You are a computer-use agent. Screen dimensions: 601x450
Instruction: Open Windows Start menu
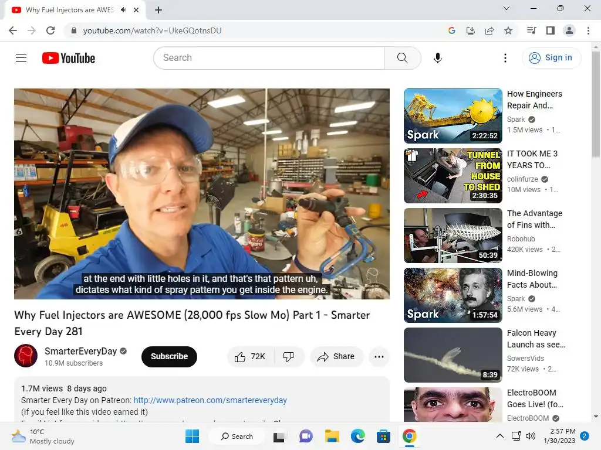click(192, 436)
